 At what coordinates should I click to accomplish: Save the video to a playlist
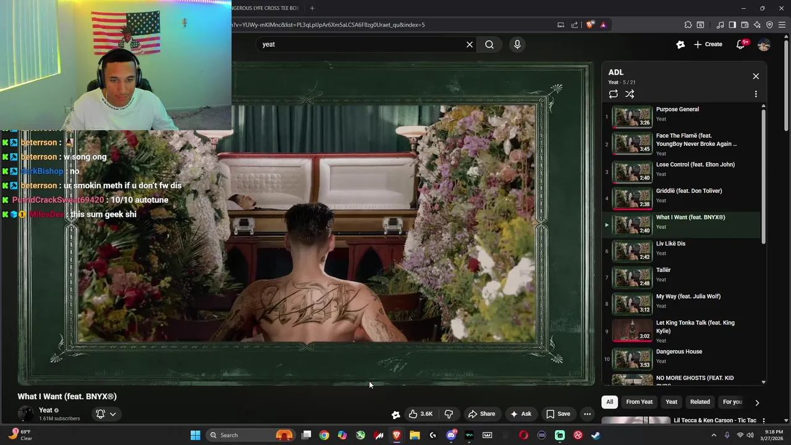tap(558, 414)
